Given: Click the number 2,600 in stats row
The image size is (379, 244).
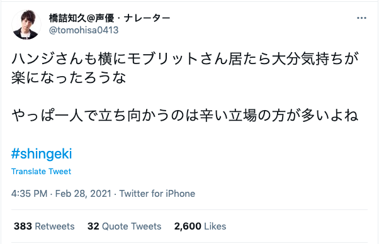Looking at the screenshot, I should pos(188,226).
